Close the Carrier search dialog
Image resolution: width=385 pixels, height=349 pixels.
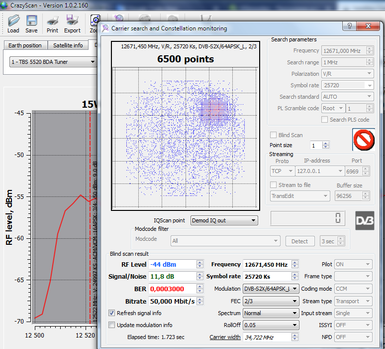[368, 26]
